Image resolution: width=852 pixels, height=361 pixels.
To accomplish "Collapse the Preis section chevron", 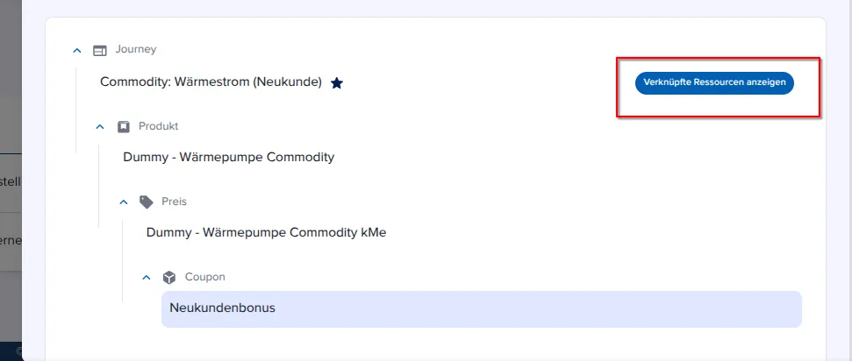I will pyautogui.click(x=124, y=202).
